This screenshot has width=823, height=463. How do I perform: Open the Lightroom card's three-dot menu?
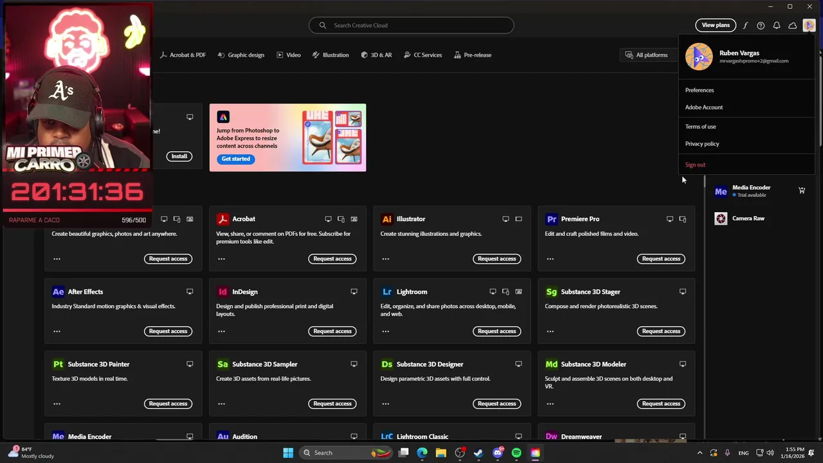[386, 331]
